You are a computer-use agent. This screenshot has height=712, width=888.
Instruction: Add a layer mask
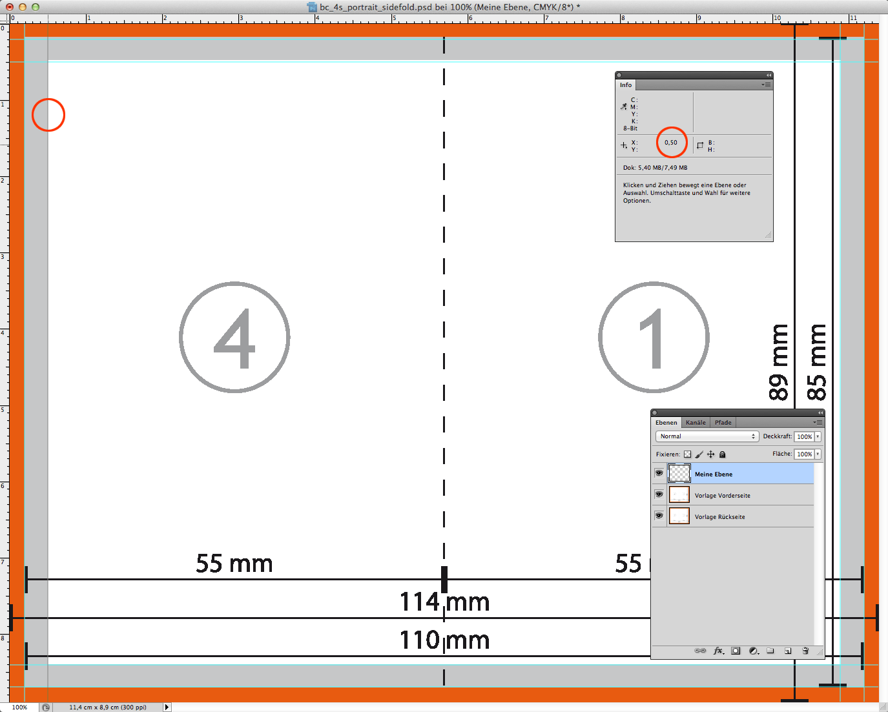(x=736, y=651)
